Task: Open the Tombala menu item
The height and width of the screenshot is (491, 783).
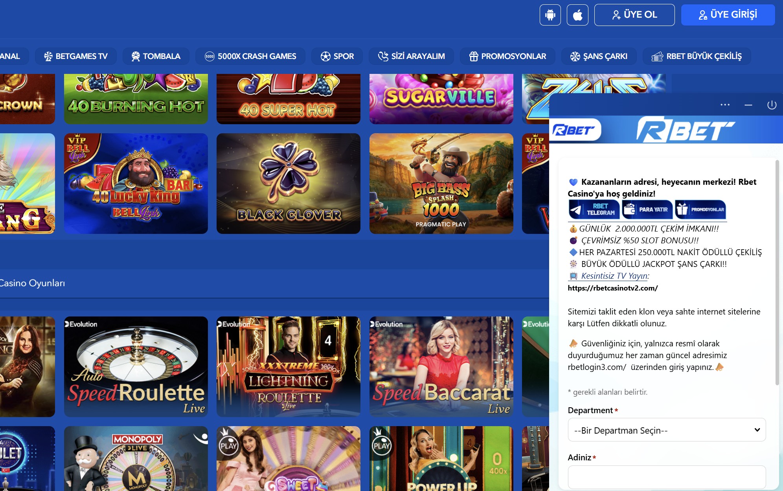Action: point(156,56)
